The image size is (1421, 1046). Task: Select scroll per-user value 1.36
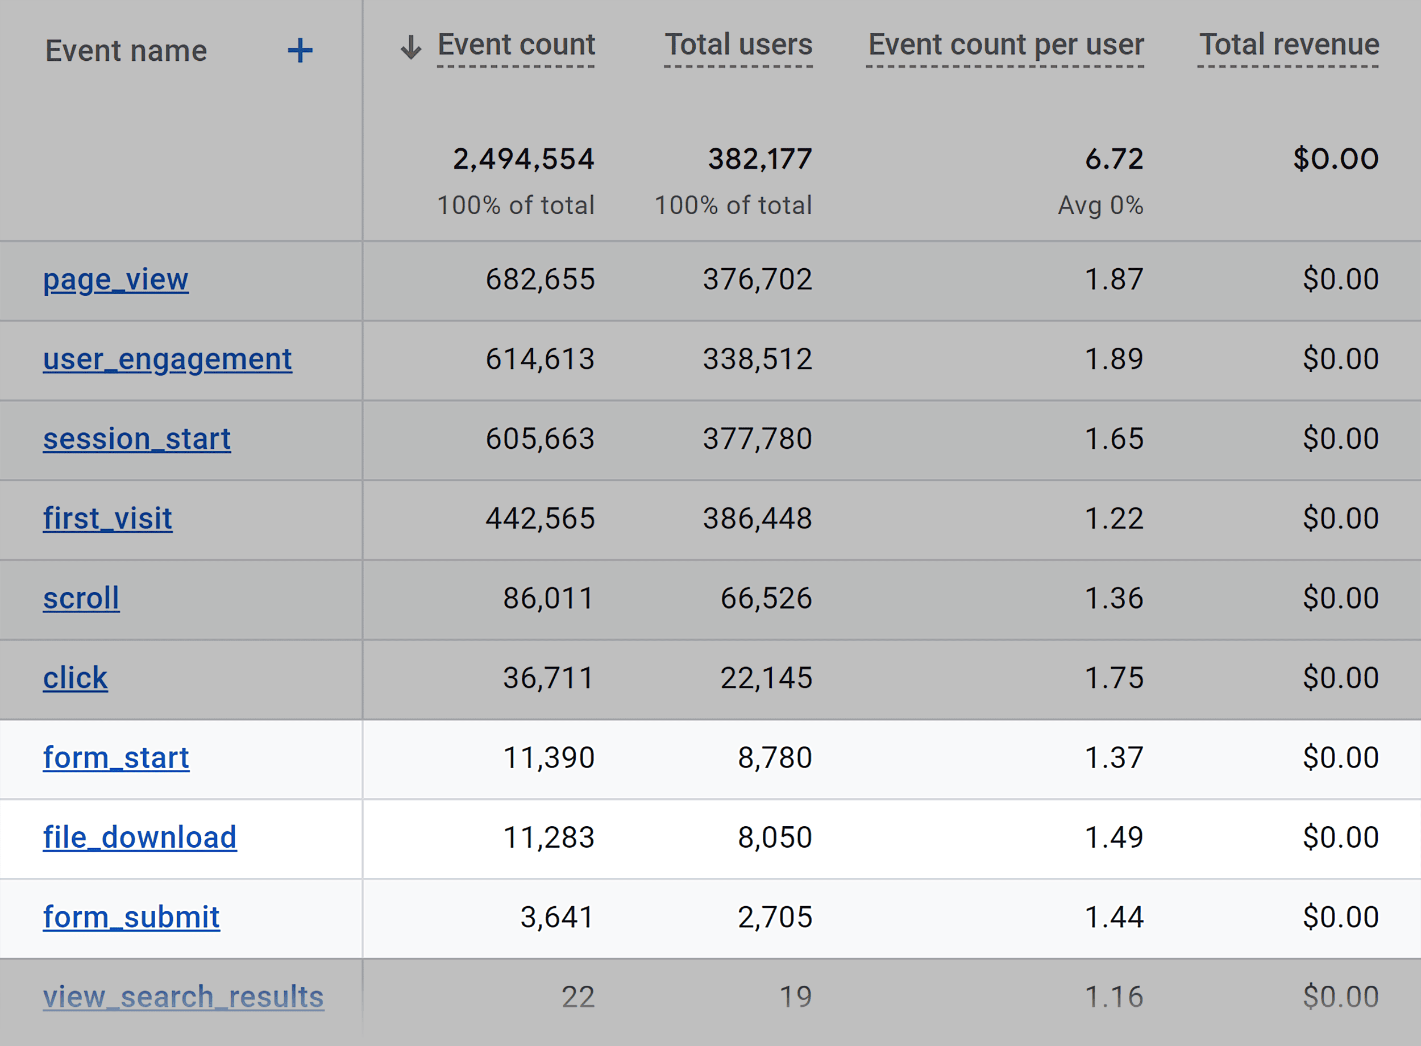[1115, 598]
